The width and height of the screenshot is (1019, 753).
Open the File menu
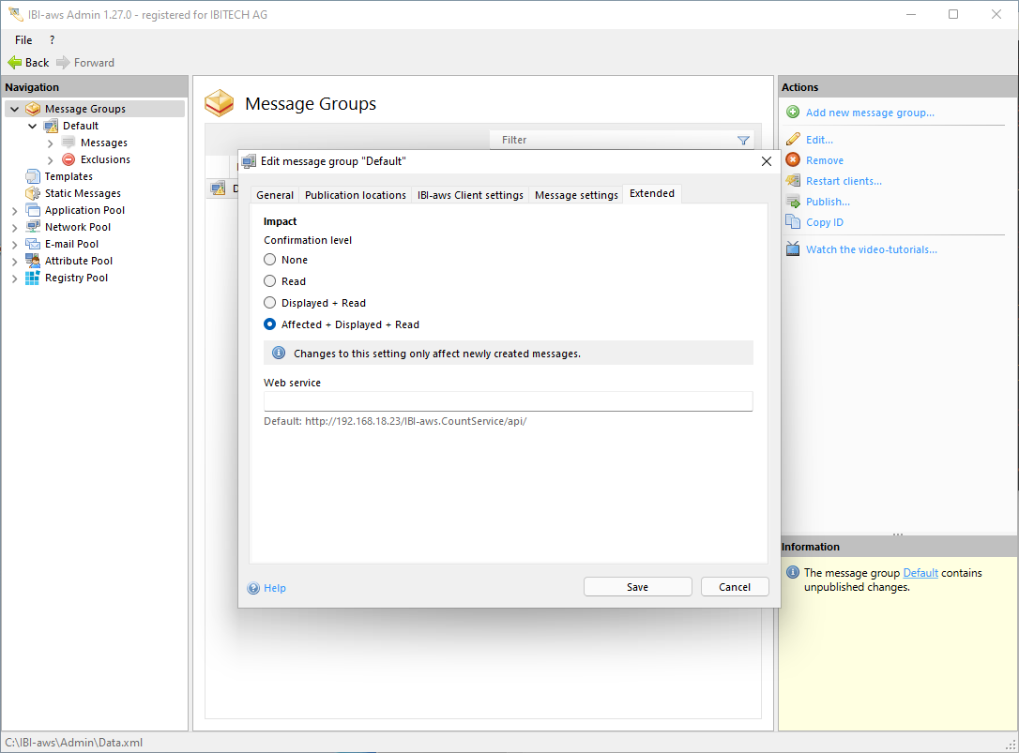(x=23, y=40)
